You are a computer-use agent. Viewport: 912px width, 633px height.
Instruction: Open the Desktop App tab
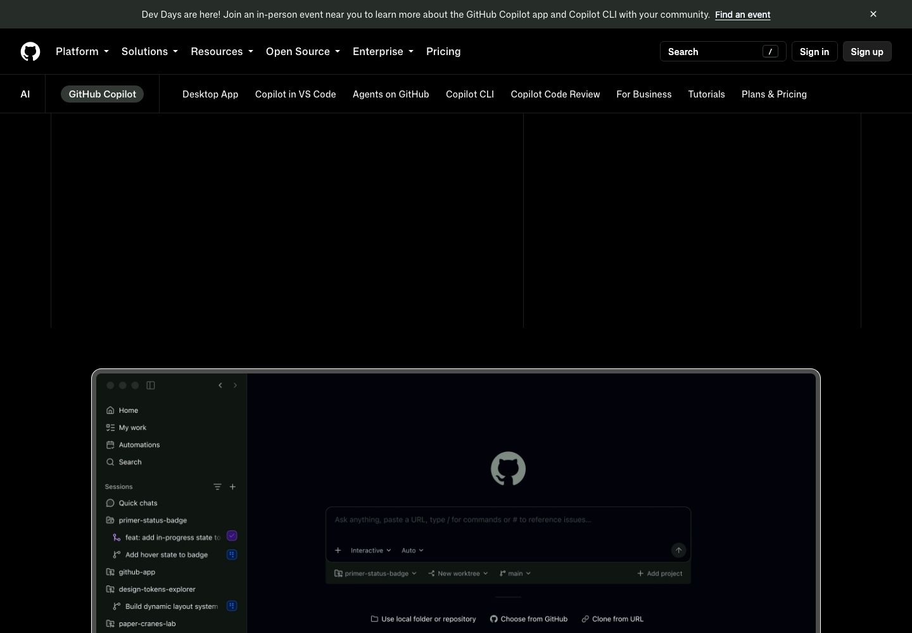[210, 94]
